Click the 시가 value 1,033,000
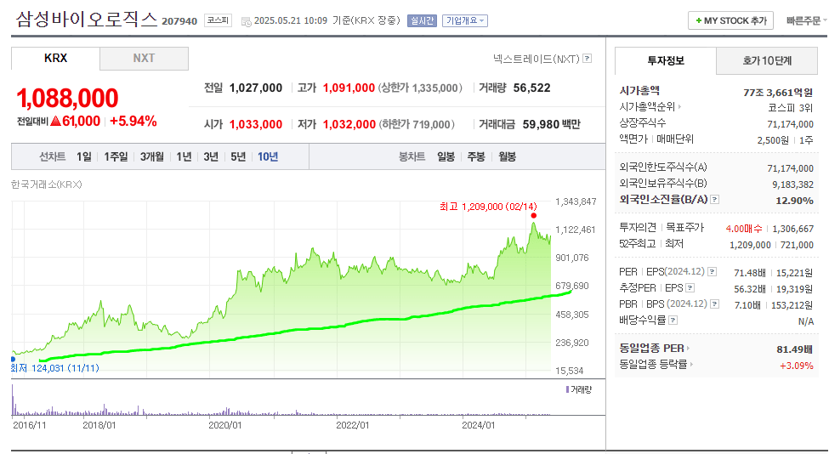Image resolution: width=829 pixels, height=454 pixels. click(256, 124)
